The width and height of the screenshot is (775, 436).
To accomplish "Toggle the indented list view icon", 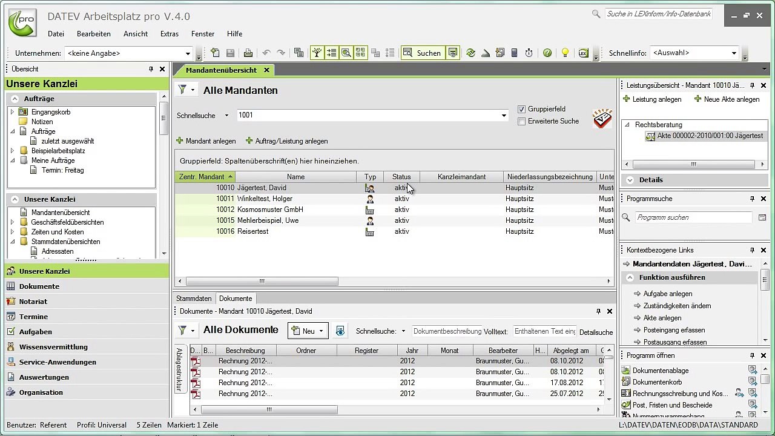I will 331,53.
